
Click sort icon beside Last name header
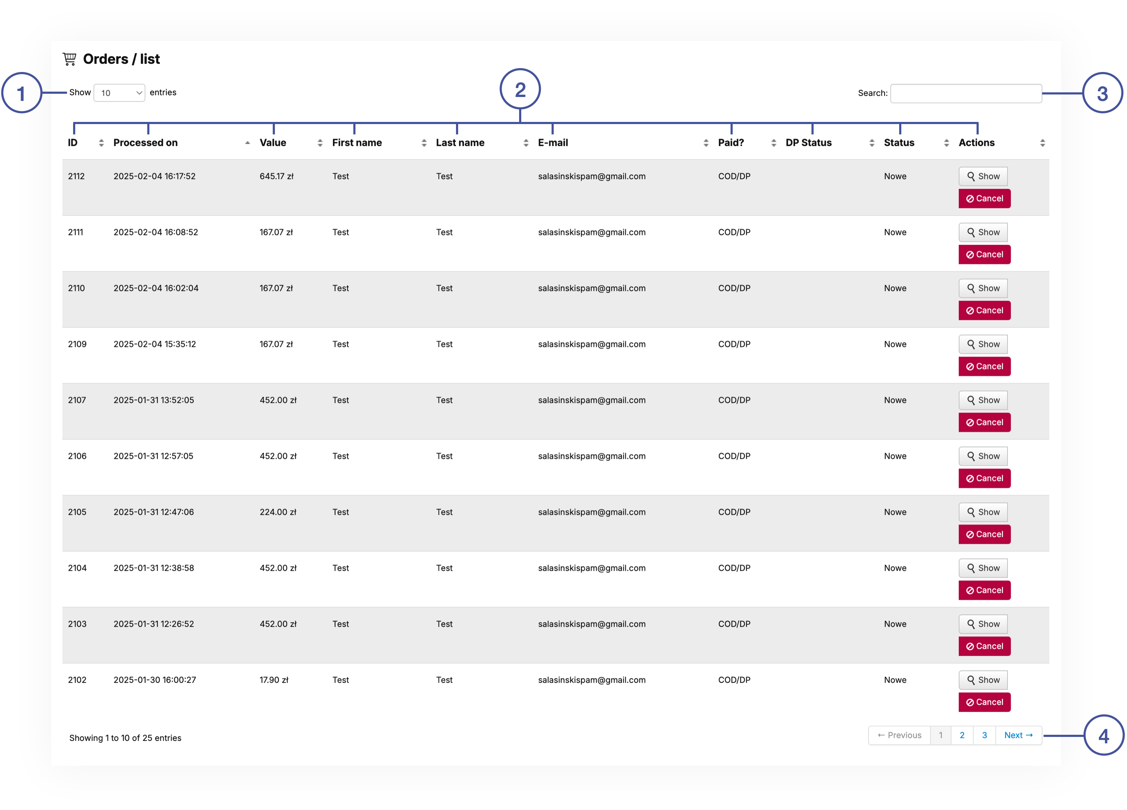click(x=525, y=143)
